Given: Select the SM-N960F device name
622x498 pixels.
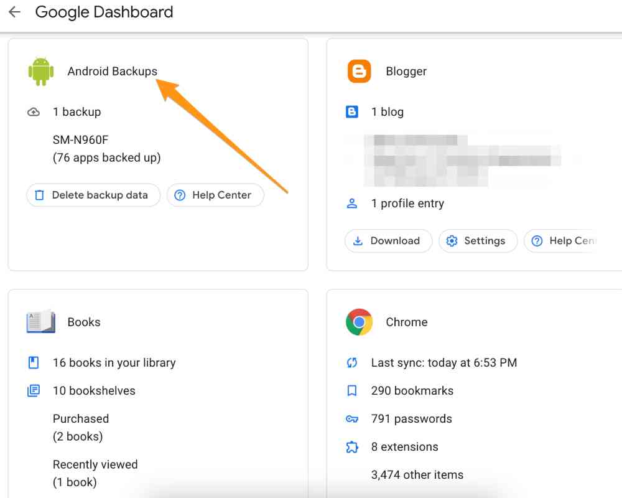Looking at the screenshot, I should pyautogui.click(x=80, y=140).
